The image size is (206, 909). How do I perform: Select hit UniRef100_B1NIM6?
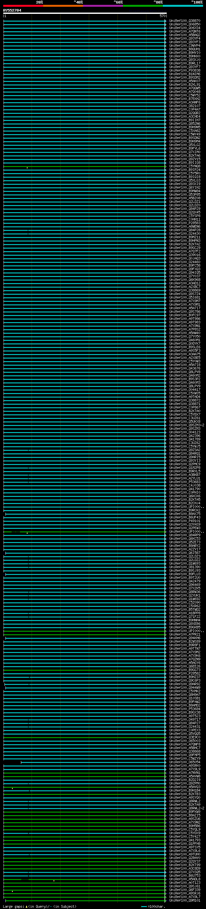tap(185, 74)
